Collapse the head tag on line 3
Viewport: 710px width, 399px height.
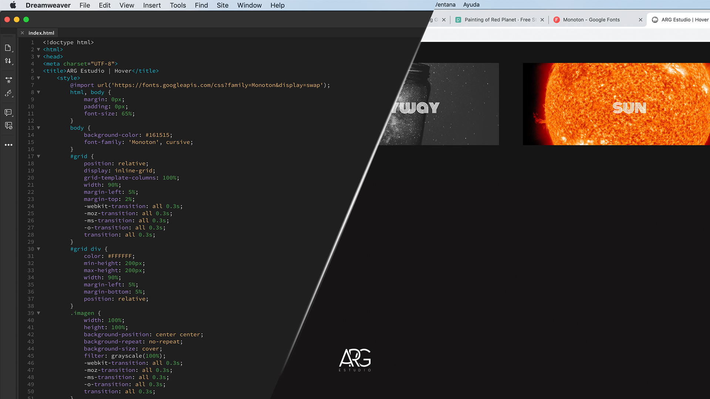pos(38,57)
